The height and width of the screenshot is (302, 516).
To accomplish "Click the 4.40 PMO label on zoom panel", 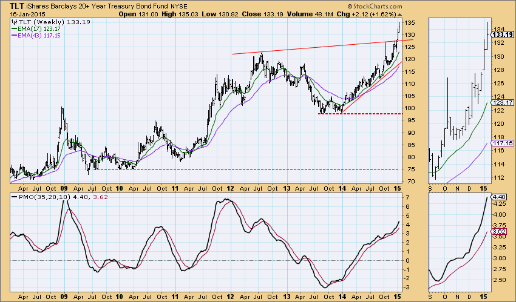I will (500, 197).
